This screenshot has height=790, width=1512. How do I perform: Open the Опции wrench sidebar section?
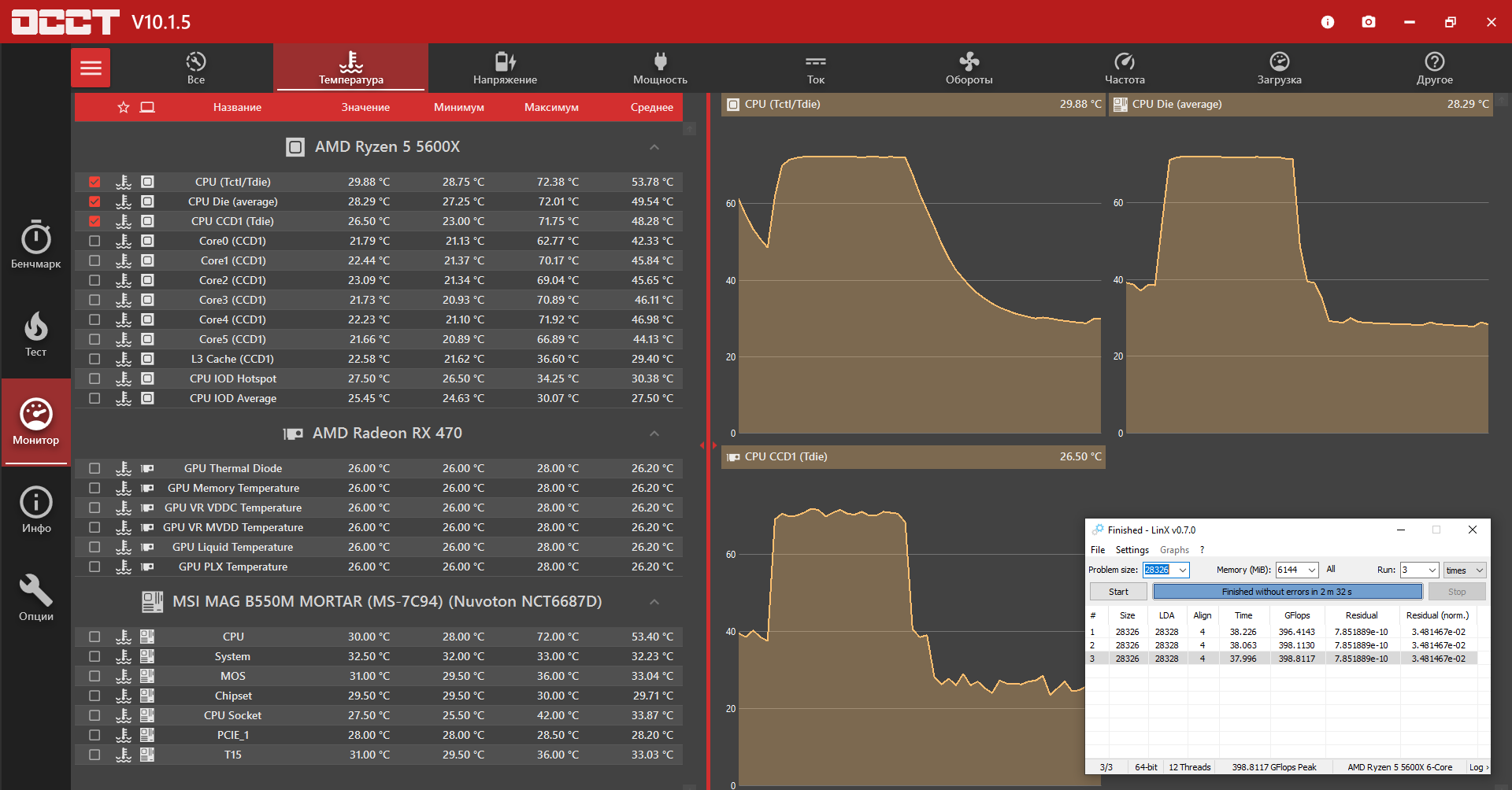click(36, 598)
